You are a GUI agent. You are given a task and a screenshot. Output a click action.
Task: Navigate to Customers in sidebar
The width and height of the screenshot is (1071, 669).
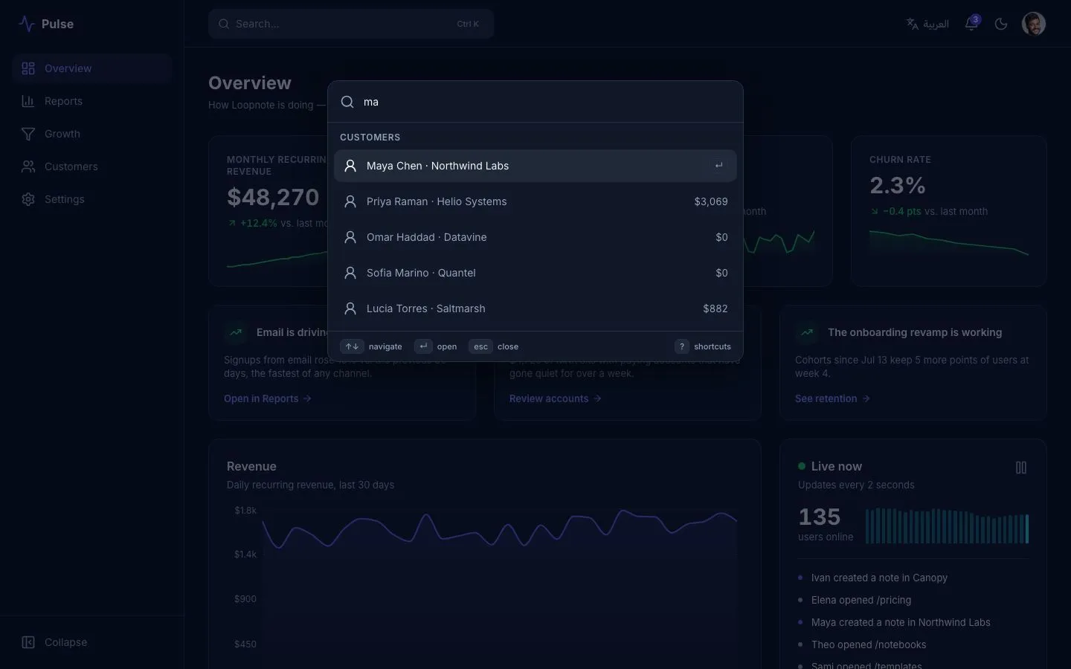(92, 167)
